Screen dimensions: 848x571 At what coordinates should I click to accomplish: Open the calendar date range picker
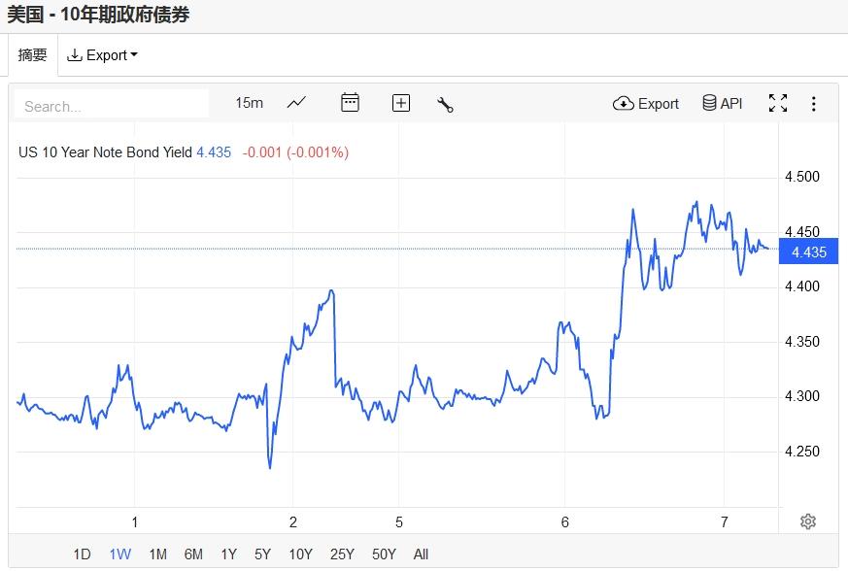coord(350,103)
